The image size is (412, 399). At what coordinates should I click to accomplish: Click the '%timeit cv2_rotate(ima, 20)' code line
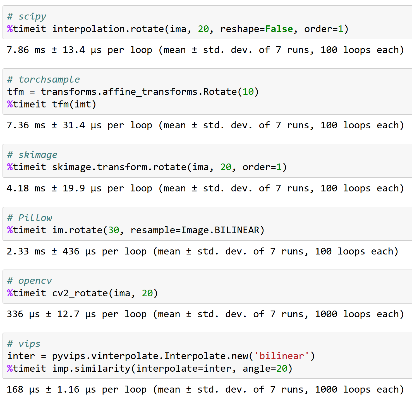[x=83, y=293]
